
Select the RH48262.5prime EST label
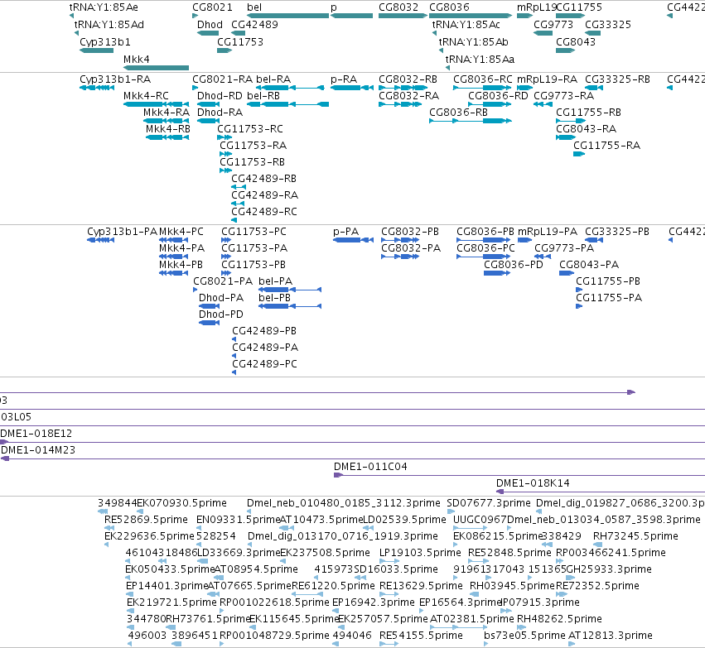[559, 619]
